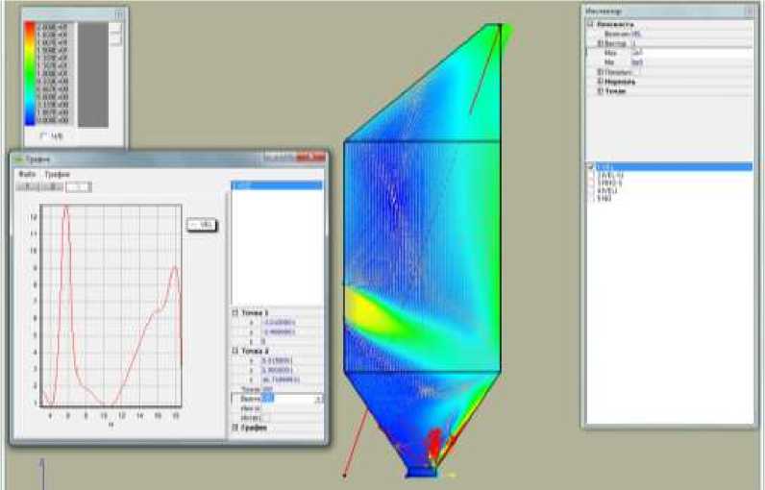Toggle checkbox of second variable in inspector list

coord(591,175)
